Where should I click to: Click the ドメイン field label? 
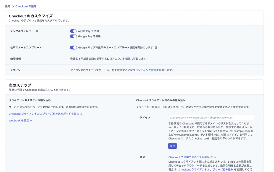[x=145, y=117]
